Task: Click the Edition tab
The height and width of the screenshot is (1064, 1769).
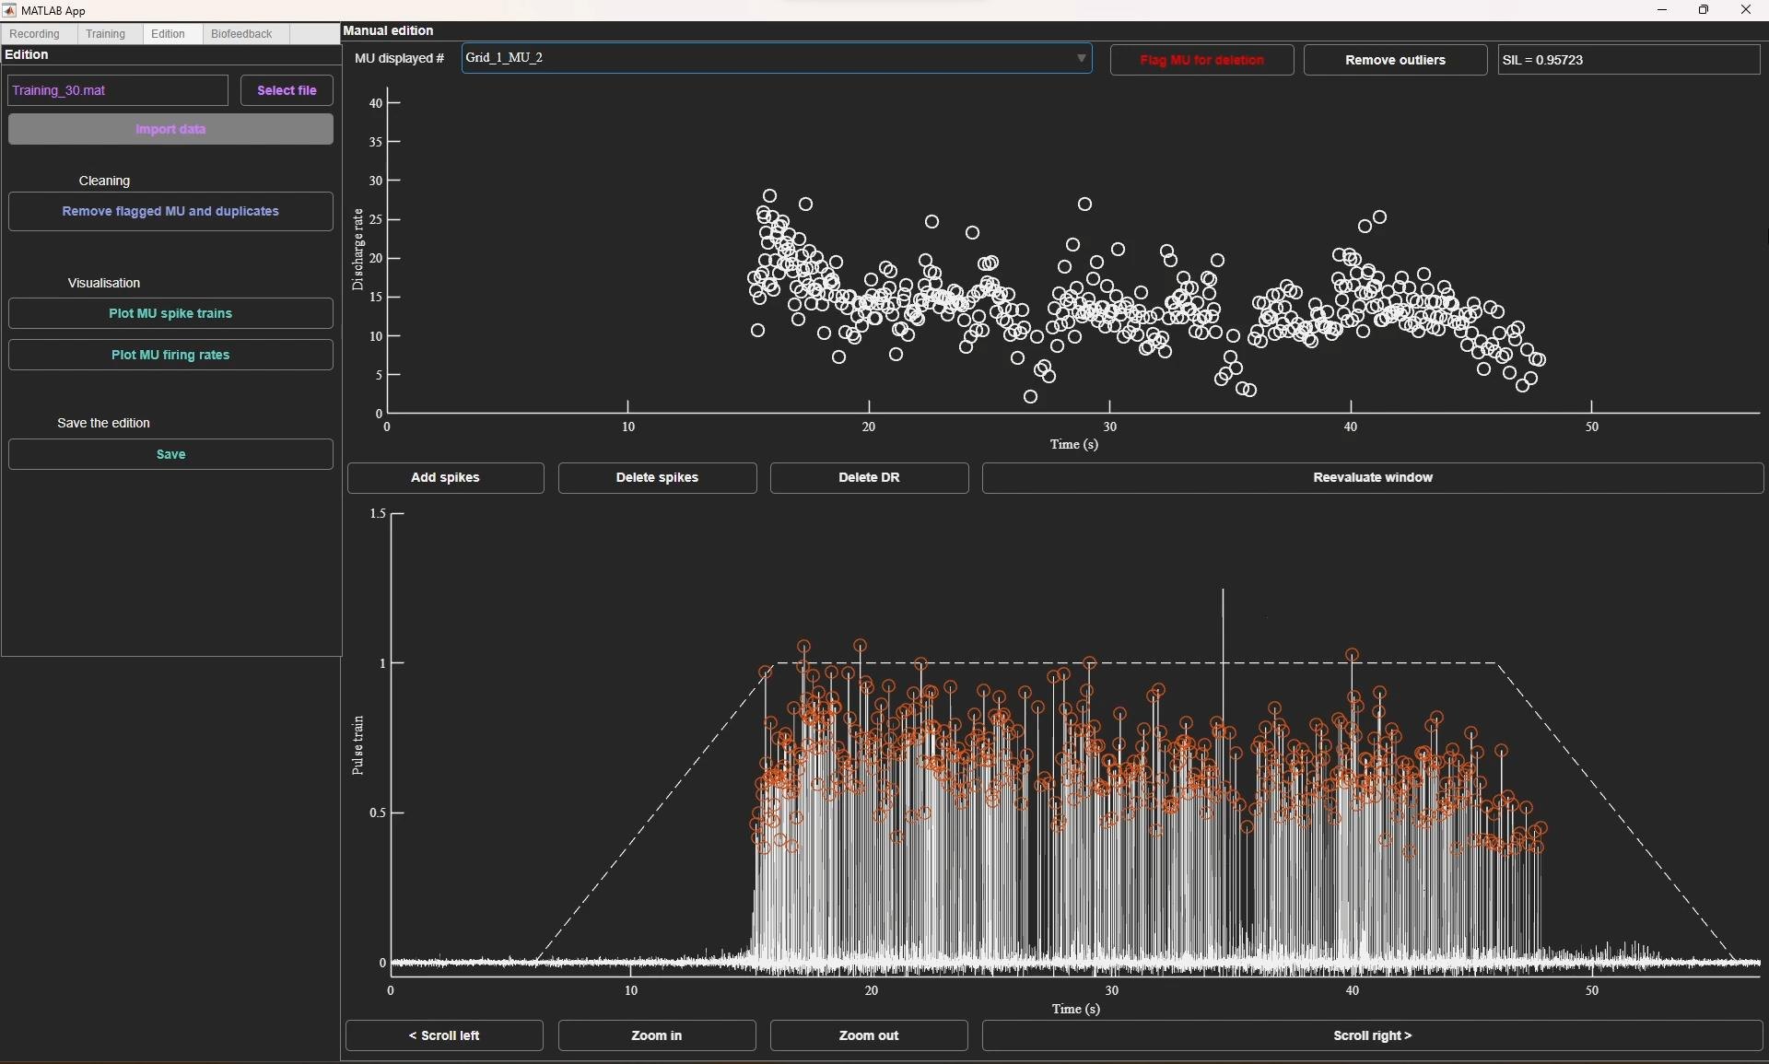Action: pos(168,34)
